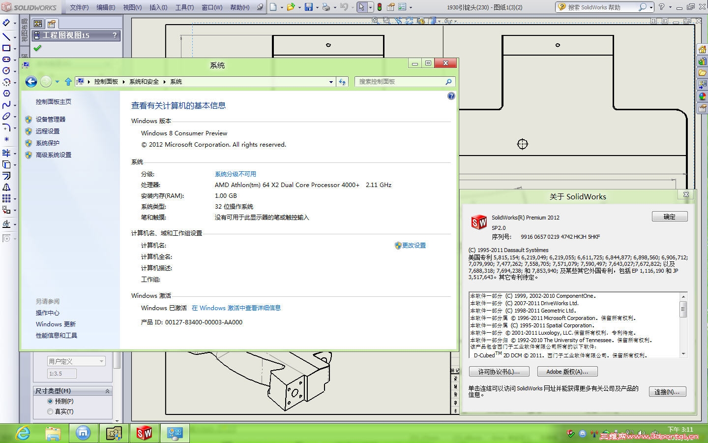Select the Circle sketch tool
Screen dimensions: 708x443
(6, 71)
